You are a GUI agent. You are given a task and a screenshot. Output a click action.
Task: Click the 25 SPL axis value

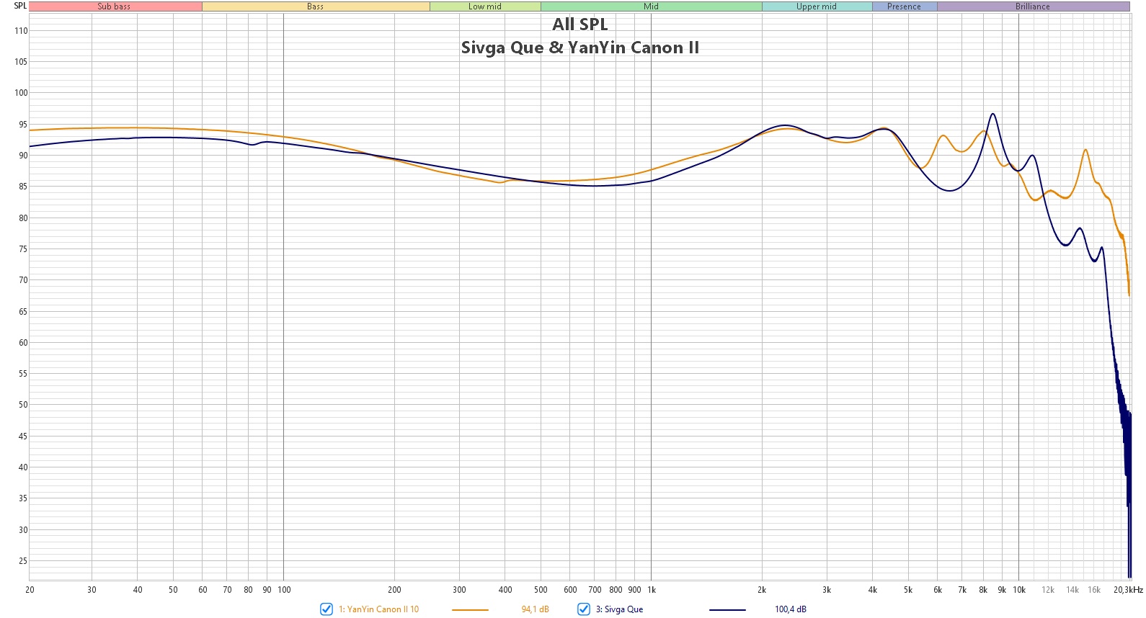(x=23, y=561)
